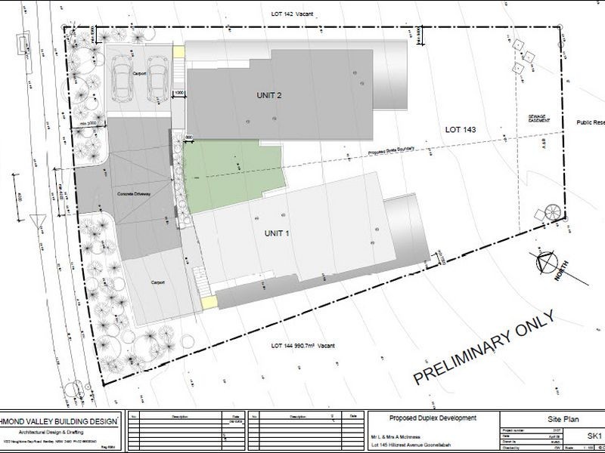Click the triangle marker on the street
Viewport: 605px width, 453px height.
(39, 221)
